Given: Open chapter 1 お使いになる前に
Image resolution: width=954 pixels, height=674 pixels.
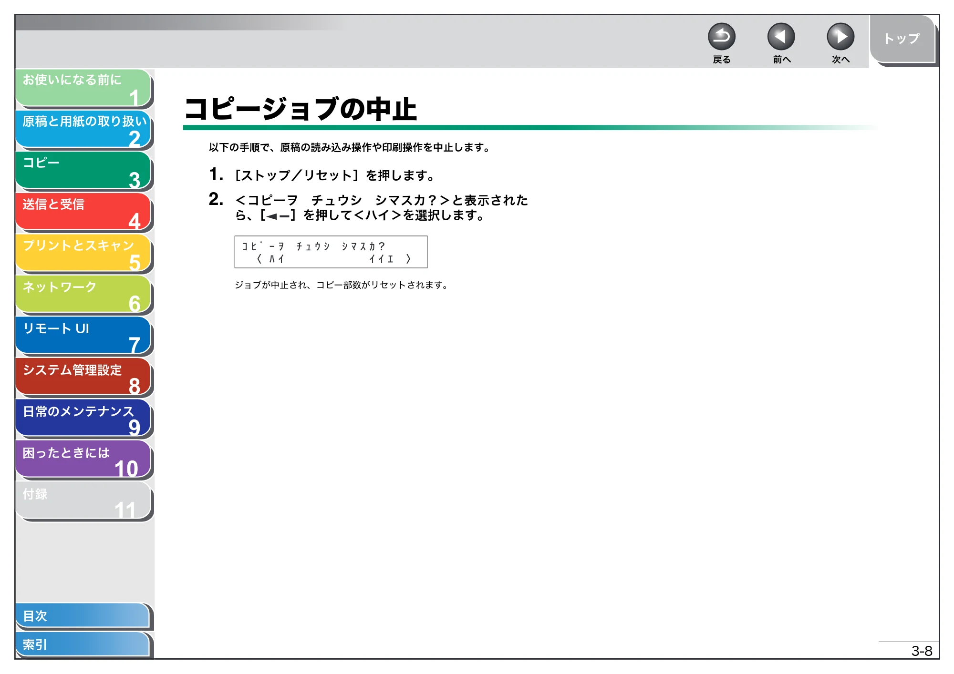Looking at the screenshot, I should 83,88.
